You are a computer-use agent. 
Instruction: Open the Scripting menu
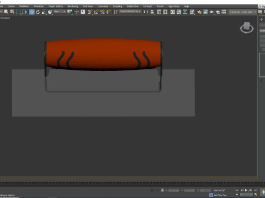click(118, 6)
